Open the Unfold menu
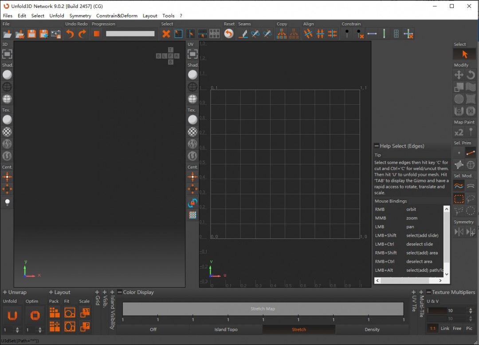The height and width of the screenshot is (345, 479). click(57, 16)
